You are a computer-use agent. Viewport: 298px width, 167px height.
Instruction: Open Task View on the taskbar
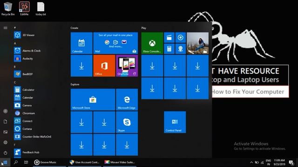26,162
